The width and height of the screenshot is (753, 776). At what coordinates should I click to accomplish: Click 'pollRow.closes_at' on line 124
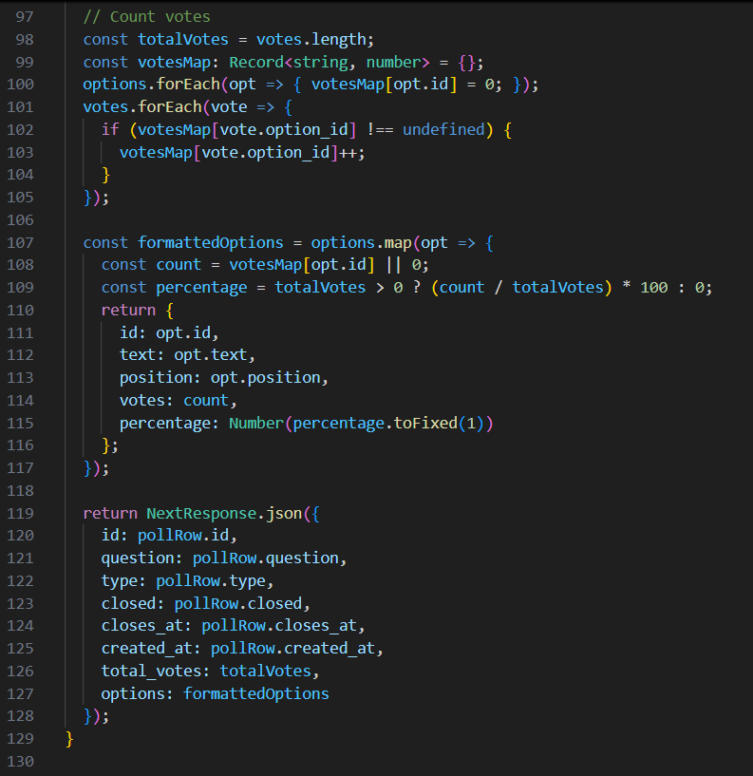click(x=279, y=627)
